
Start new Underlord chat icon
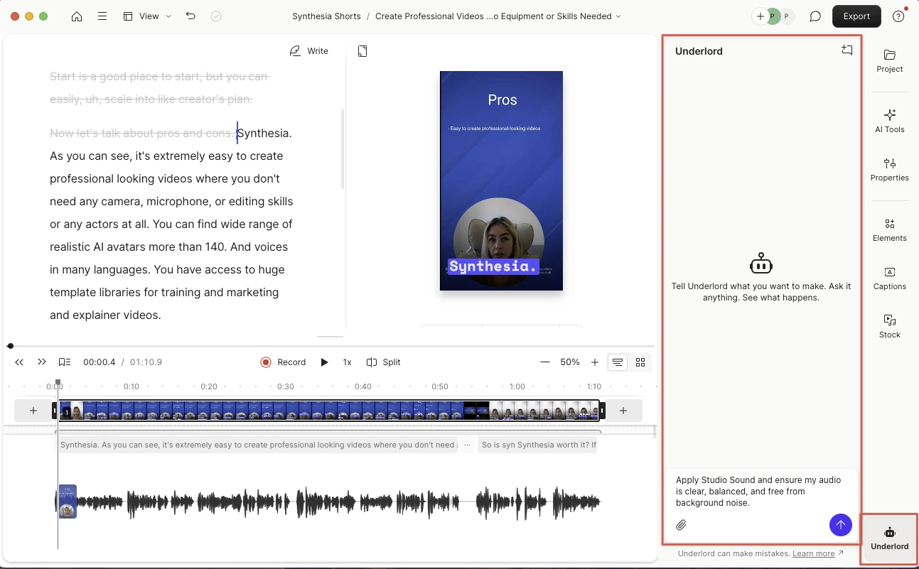pos(847,50)
